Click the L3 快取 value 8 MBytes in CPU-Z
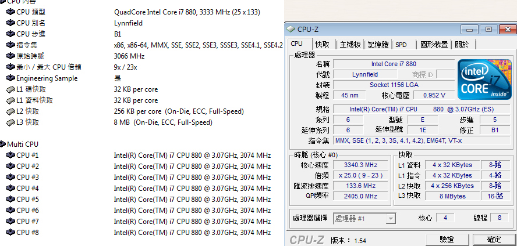Viewport: 517px width, 246px height. [x=452, y=196]
